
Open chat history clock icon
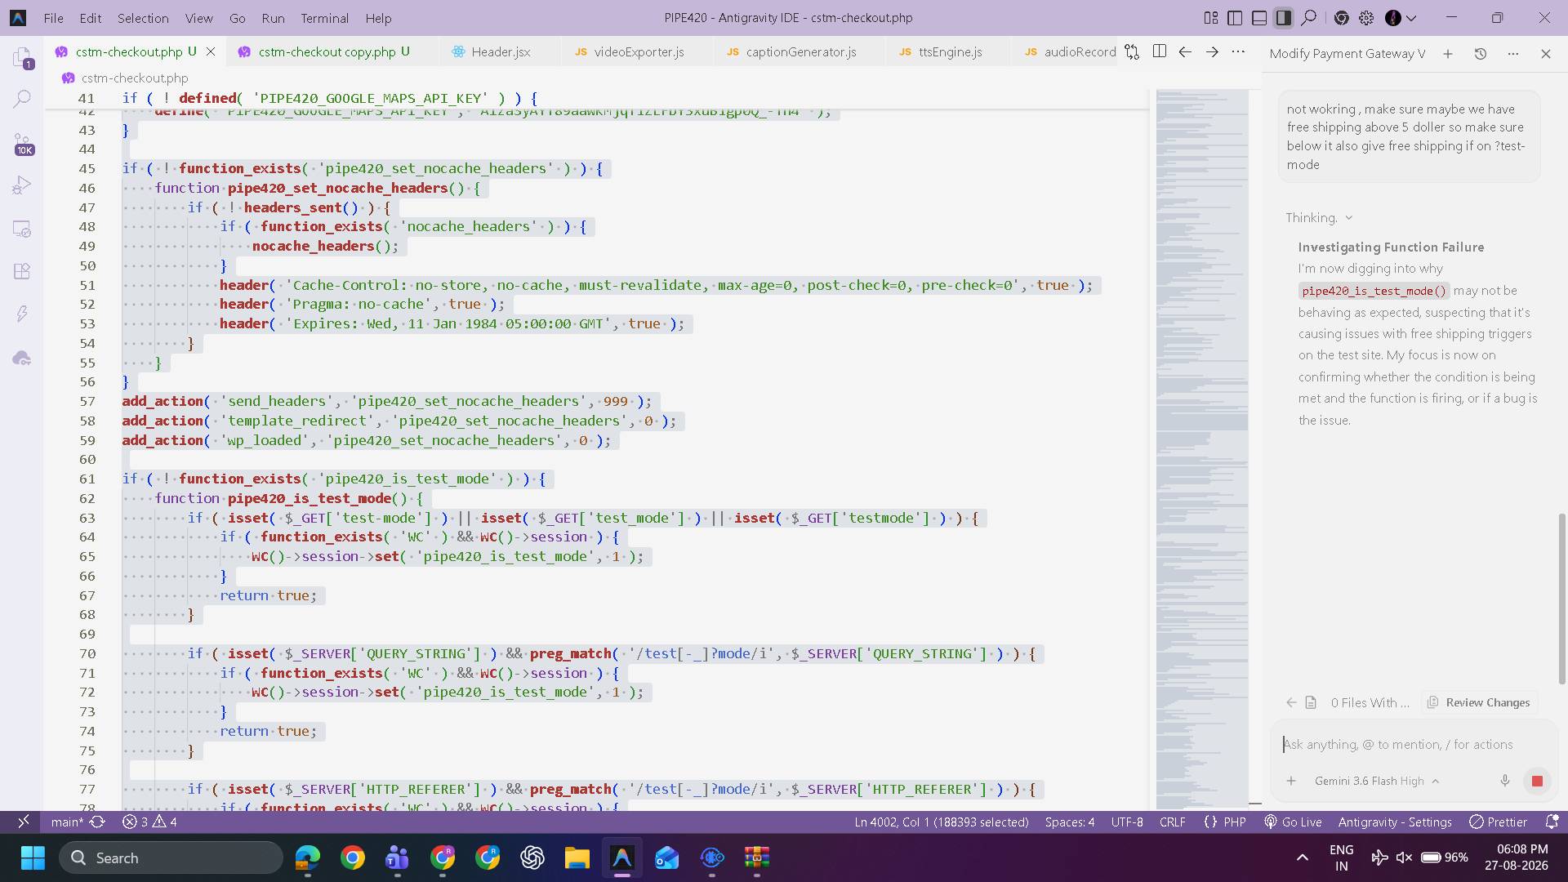point(1480,53)
